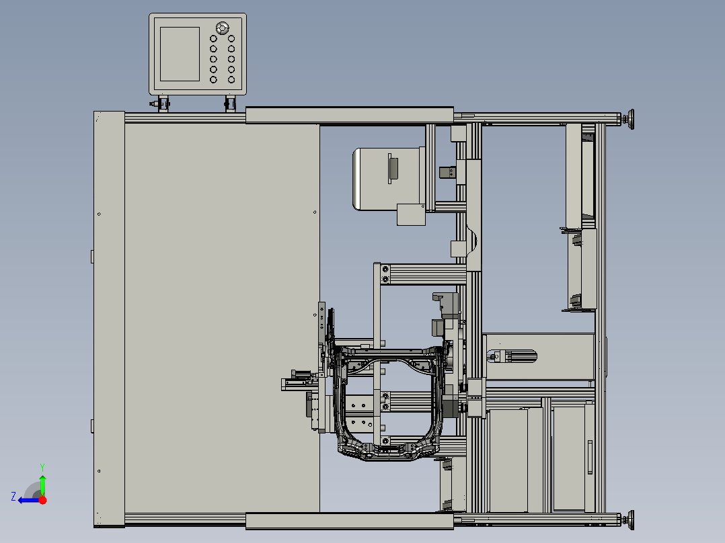The width and height of the screenshot is (725, 543).
Task: Select the tall narrow side panel on the left edge
Action: pyautogui.click(x=109, y=319)
